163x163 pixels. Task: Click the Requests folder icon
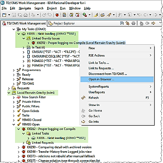pos(14,88)
